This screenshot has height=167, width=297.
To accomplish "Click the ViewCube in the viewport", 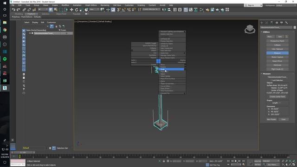I will click(x=250, y=29).
